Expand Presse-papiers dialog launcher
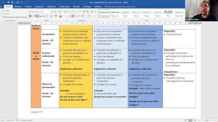218x122 pixels. [x=27, y=20]
